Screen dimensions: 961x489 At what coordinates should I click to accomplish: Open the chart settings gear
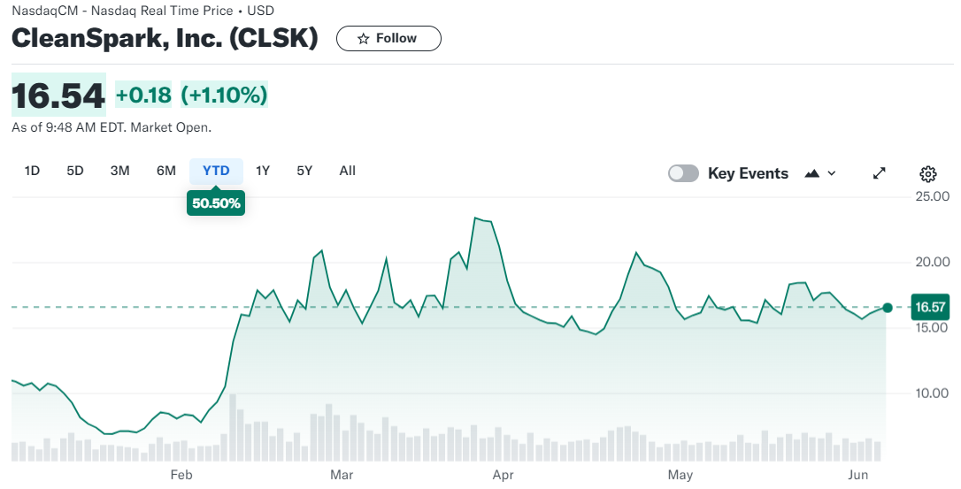pos(927,173)
